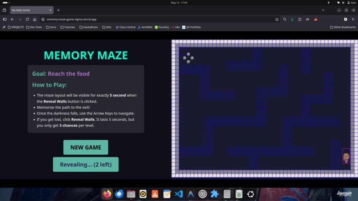Image resolution: width=358 pixels, height=201 pixels.
Task: Launch Visual Studio Code from dock
Action: click(x=179, y=194)
